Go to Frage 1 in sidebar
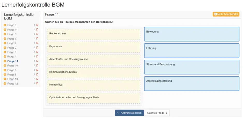 point(12,57)
